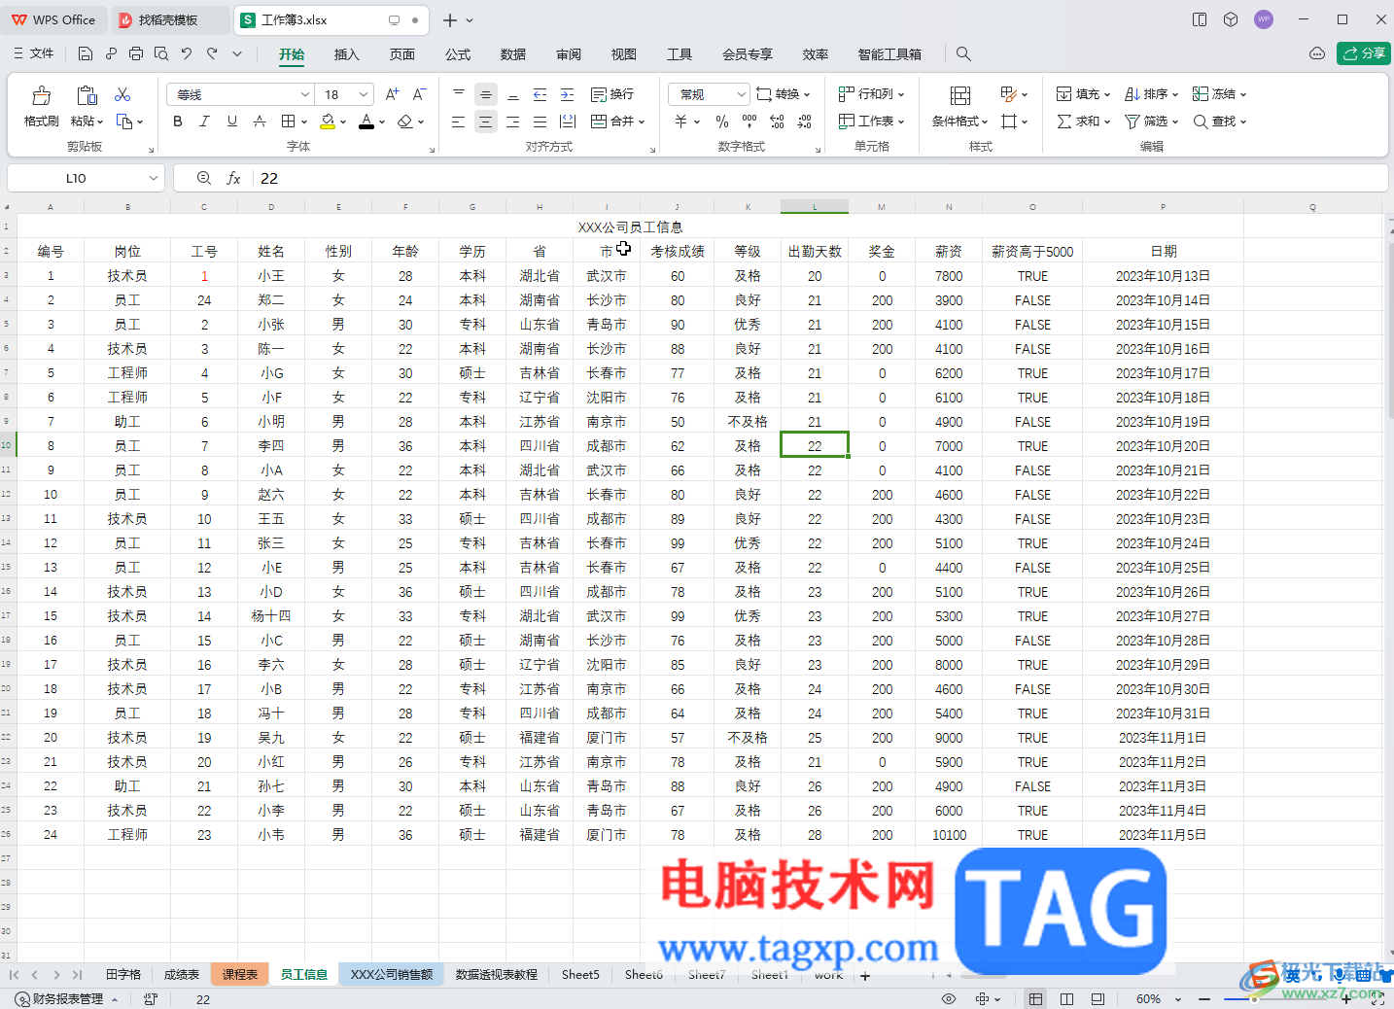Open the 视图 ribbon tab
The width and height of the screenshot is (1394, 1009).
tap(624, 54)
